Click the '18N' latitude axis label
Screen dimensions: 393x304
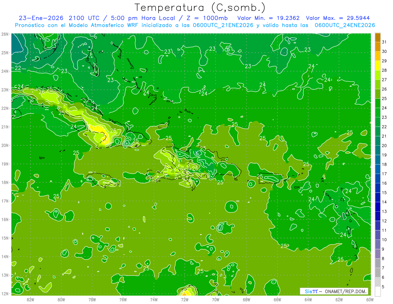[5, 182]
